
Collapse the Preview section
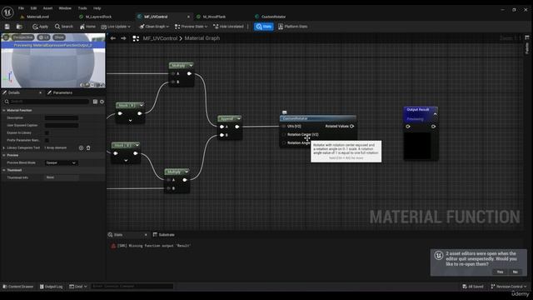[x=4, y=155]
